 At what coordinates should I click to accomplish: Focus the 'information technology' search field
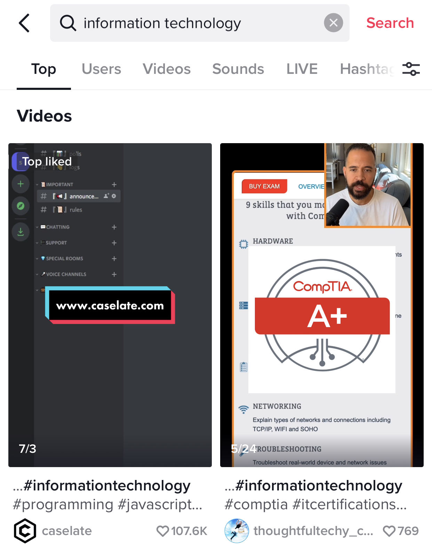[200, 23]
